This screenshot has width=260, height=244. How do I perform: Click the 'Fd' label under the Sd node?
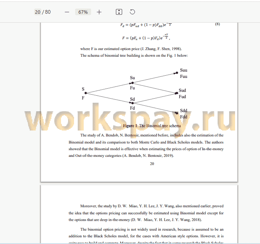pyautogui.click(x=132, y=108)
